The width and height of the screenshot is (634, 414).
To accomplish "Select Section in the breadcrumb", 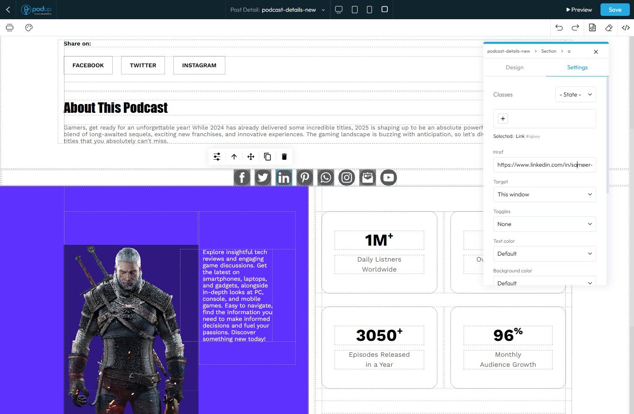I will pyautogui.click(x=549, y=51).
